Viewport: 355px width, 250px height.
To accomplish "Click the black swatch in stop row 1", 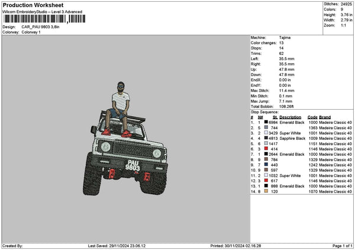I will [266, 122].
